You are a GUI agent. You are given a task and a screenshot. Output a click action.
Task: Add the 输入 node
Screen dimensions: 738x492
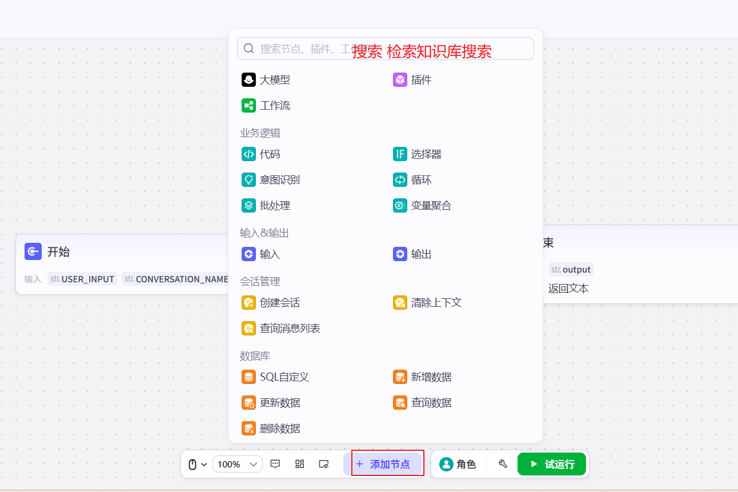(260, 254)
